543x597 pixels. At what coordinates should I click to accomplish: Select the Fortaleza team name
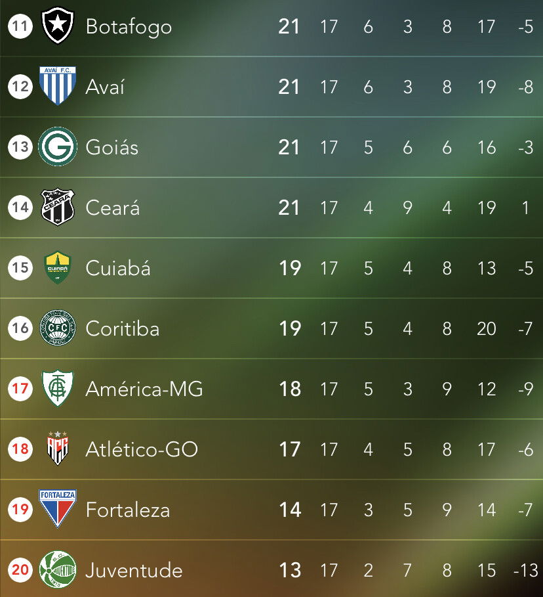128,510
